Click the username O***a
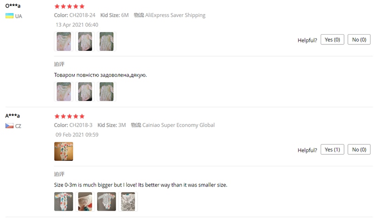374x223 pixels. (13, 6)
